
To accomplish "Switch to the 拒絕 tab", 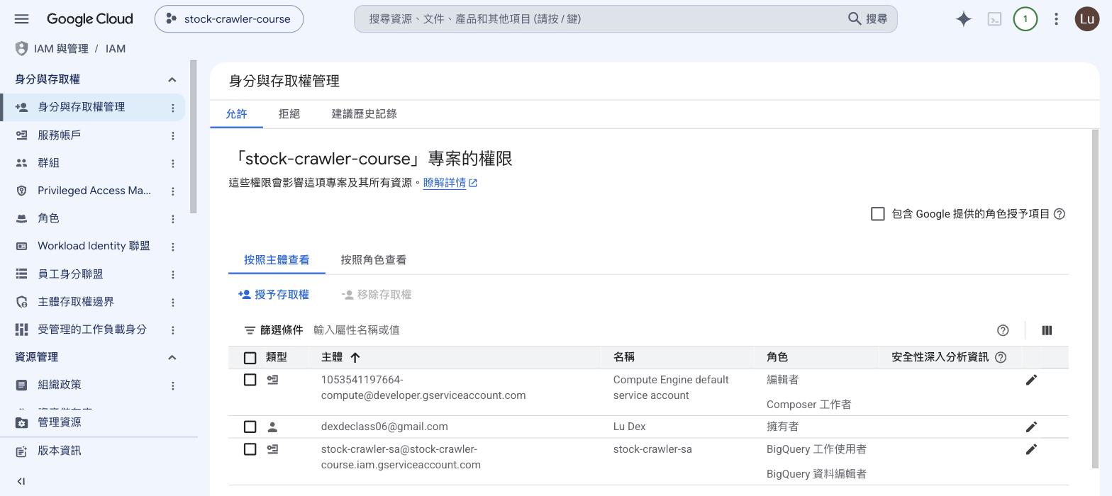I will coord(289,114).
